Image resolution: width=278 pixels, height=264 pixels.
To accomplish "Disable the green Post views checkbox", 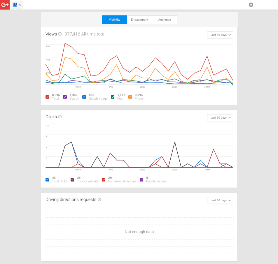I will tap(113, 97).
